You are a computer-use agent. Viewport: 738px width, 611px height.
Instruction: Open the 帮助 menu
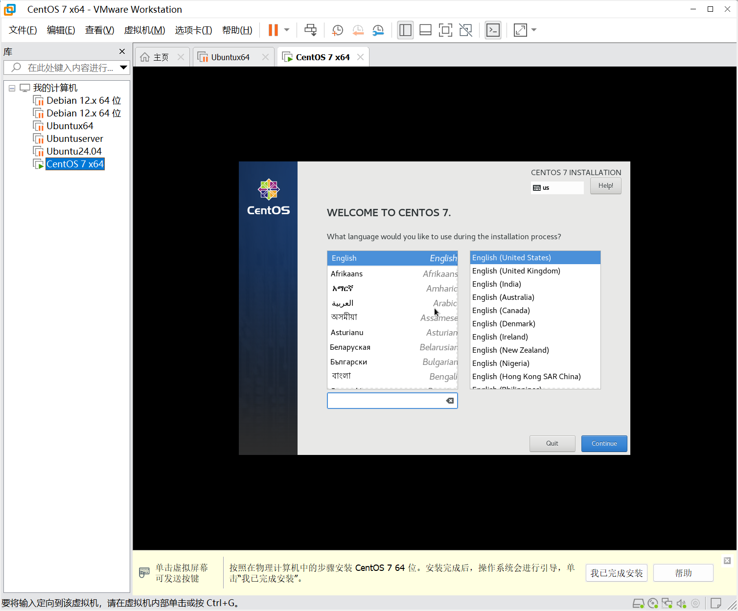click(x=237, y=30)
